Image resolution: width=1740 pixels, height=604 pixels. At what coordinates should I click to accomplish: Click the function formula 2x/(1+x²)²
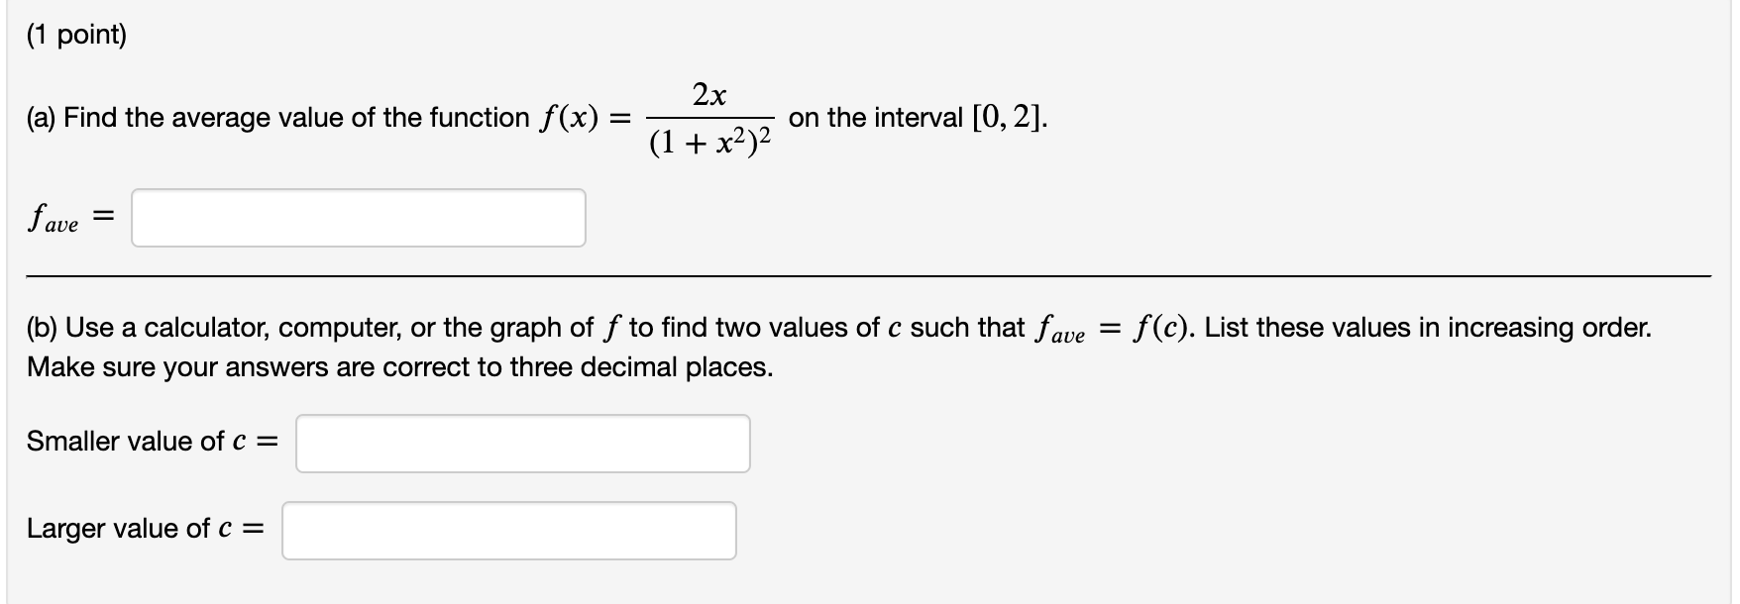pos(710,117)
